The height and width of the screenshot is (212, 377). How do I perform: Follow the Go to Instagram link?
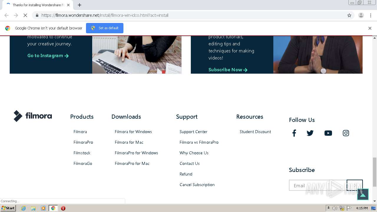point(48,56)
